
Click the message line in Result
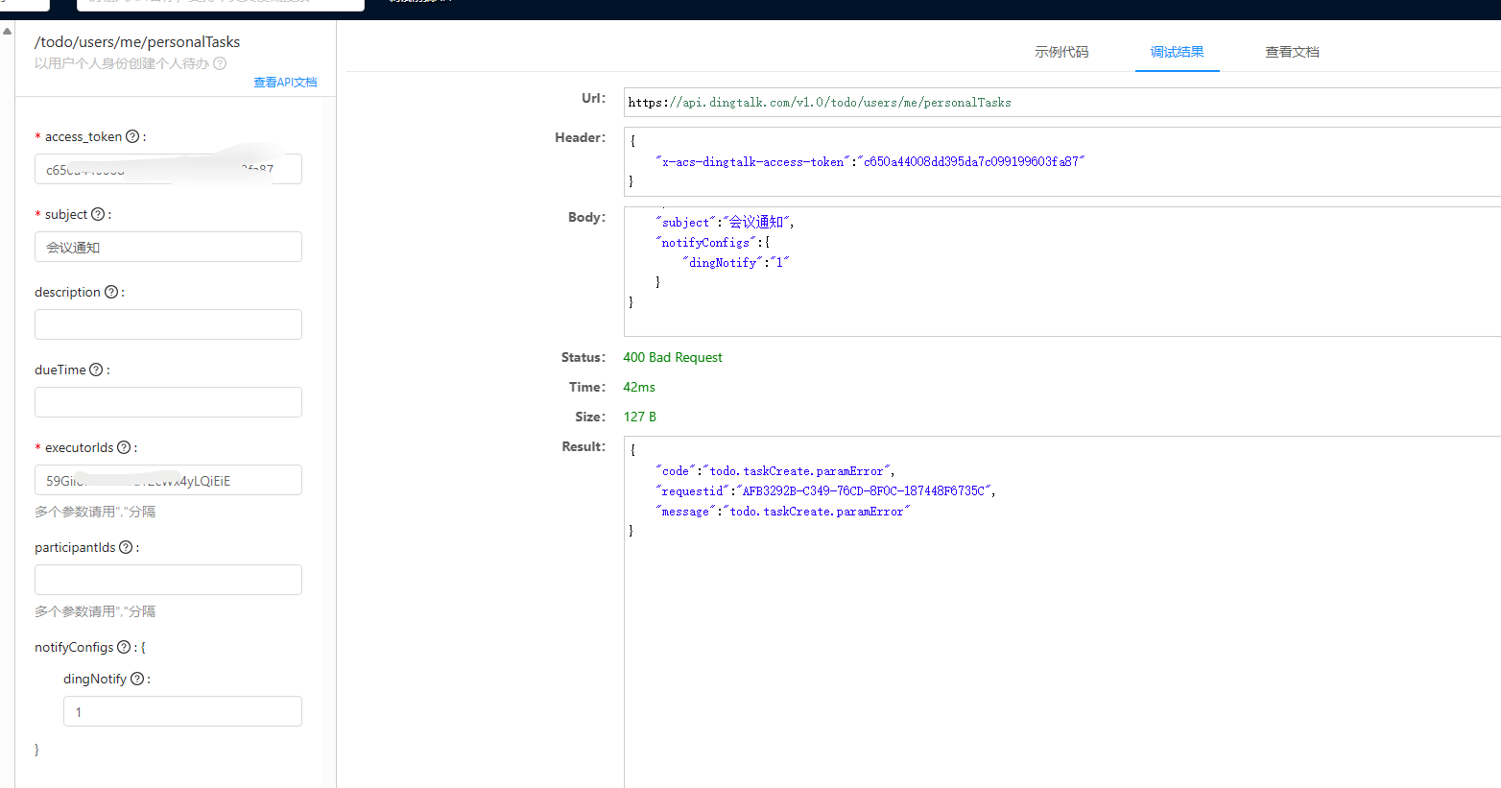tap(782, 511)
